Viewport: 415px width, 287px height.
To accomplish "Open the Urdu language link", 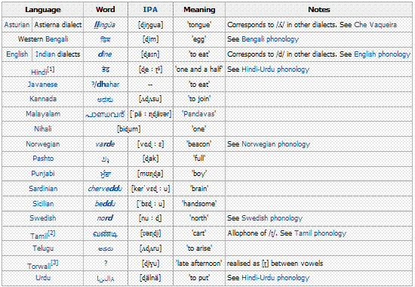I will coord(43,278).
